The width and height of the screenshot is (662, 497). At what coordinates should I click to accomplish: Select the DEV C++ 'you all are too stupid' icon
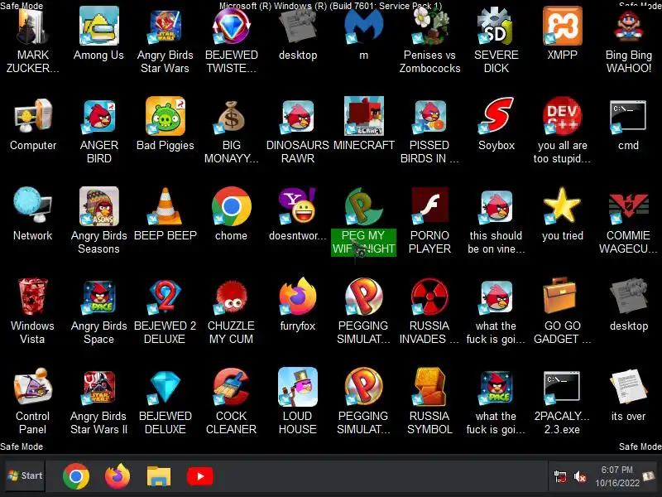coord(563,116)
